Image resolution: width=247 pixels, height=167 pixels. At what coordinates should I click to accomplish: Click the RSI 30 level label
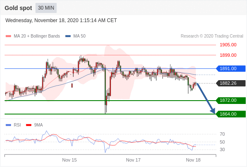click(222, 149)
